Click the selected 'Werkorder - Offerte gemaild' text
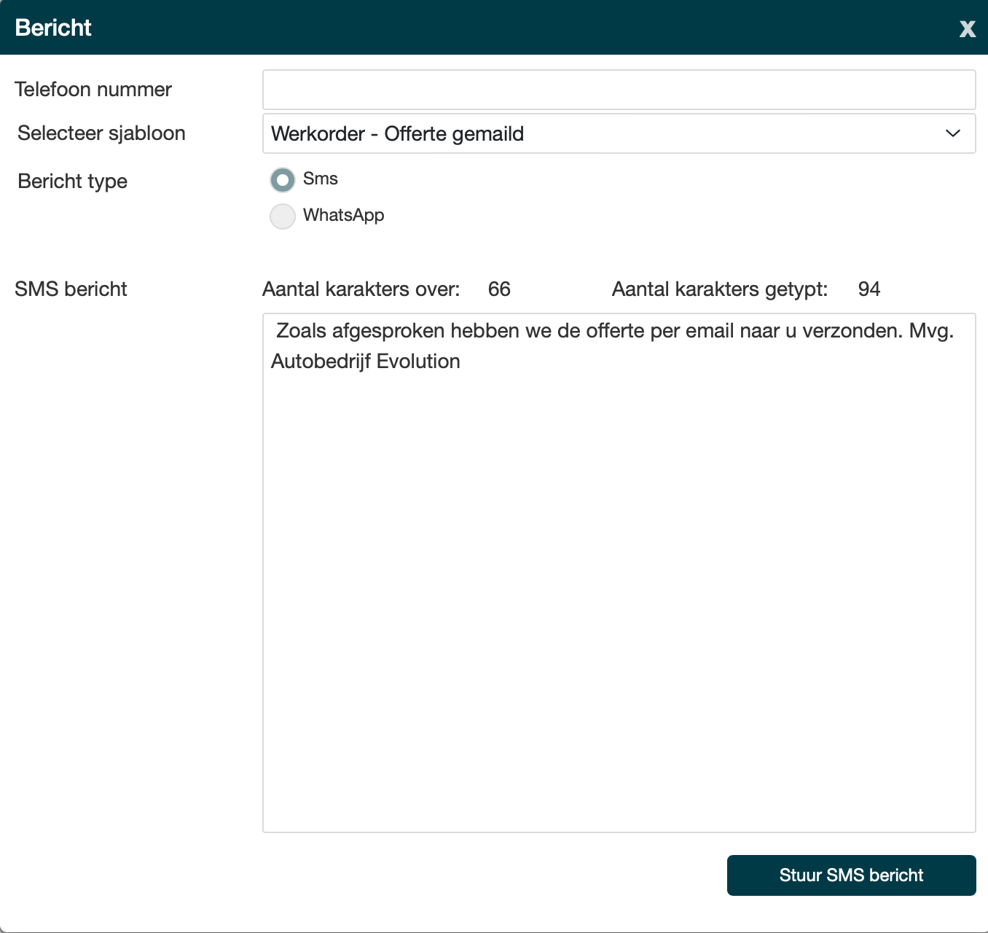Screen dimensions: 988x933 coord(397,134)
